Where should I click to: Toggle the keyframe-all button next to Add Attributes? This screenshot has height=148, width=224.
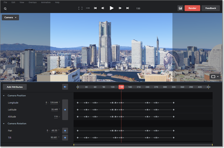65,87
